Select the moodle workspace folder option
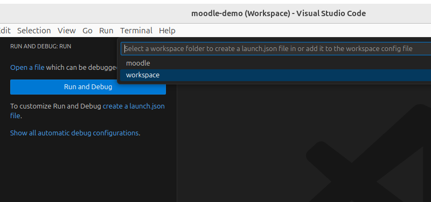This screenshot has height=202, width=431. click(x=275, y=63)
